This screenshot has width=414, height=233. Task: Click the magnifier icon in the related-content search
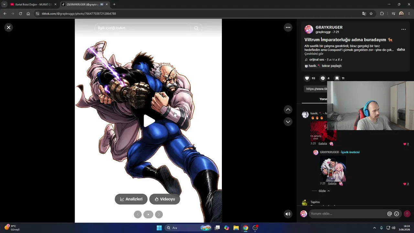pyautogui.click(x=196, y=28)
